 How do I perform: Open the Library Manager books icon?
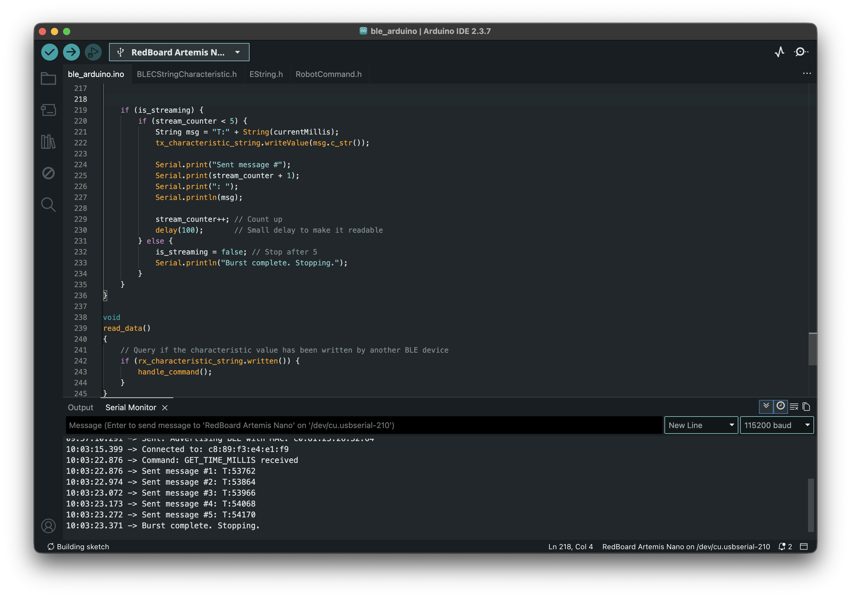click(x=48, y=141)
